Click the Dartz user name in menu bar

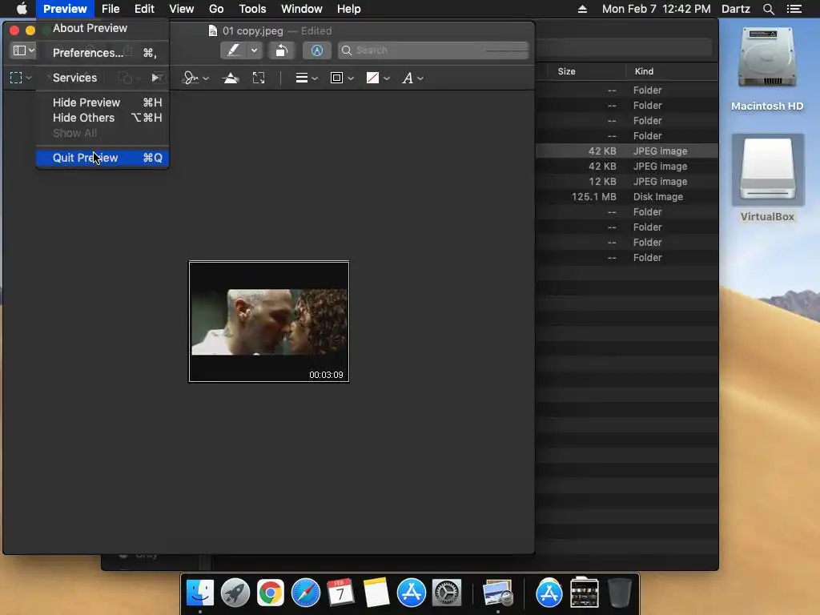pos(736,9)
